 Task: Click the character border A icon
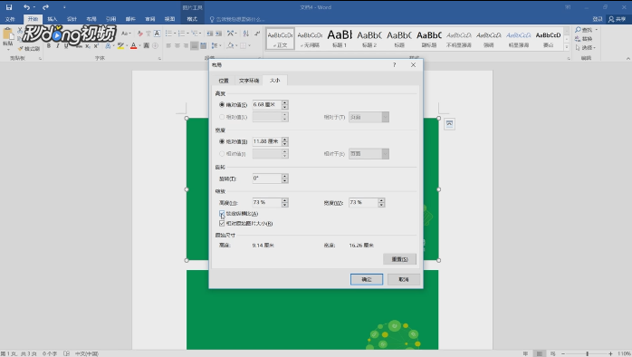pyautogui.click(x=158, y=34)
